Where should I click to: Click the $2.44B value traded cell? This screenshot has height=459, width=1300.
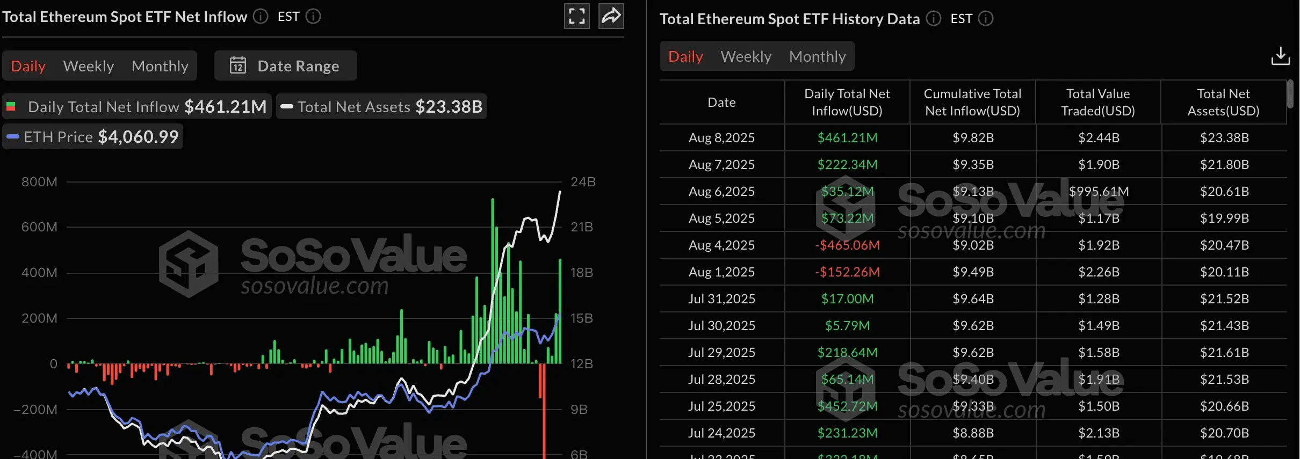click(1099, 137)
